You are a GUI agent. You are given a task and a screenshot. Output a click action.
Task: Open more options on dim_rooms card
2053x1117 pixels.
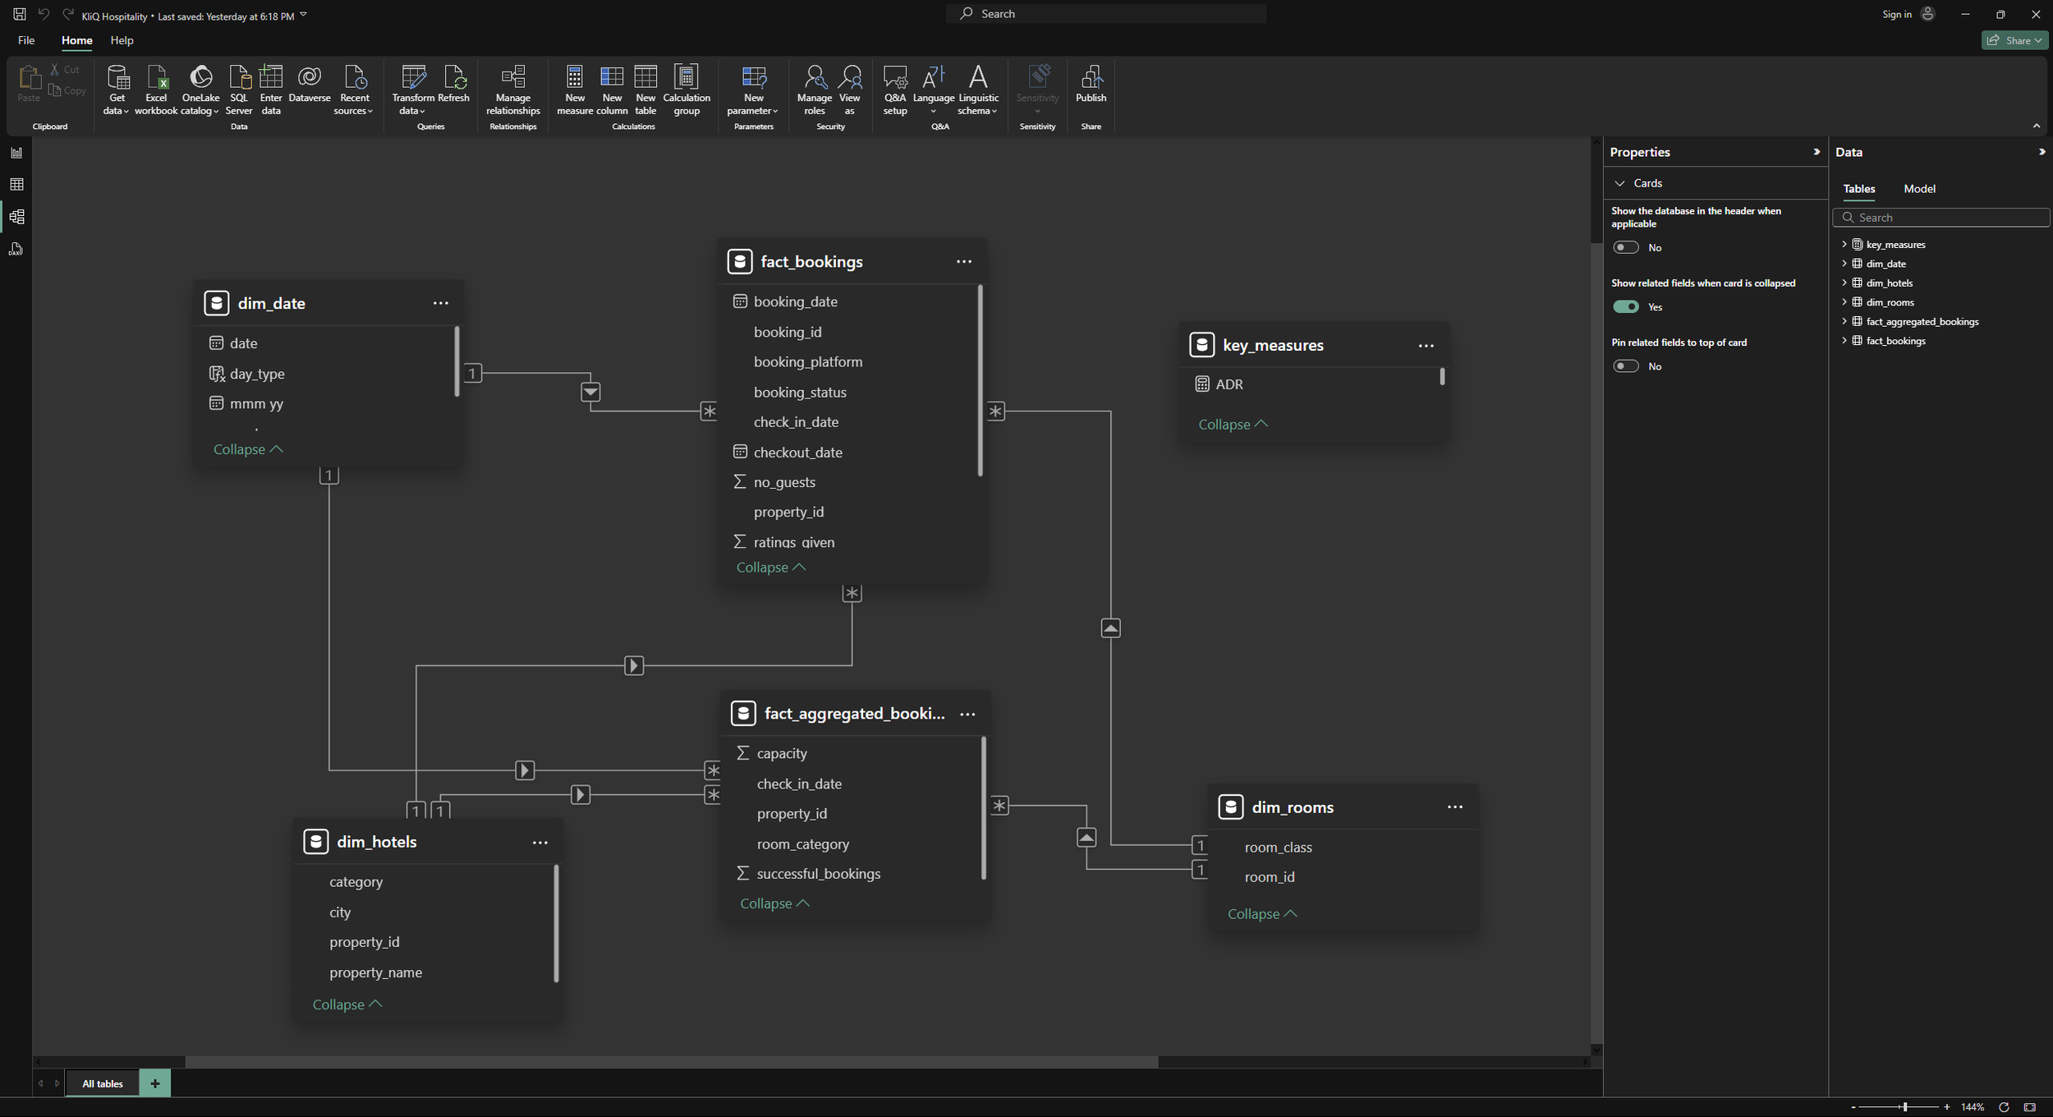1454,807
